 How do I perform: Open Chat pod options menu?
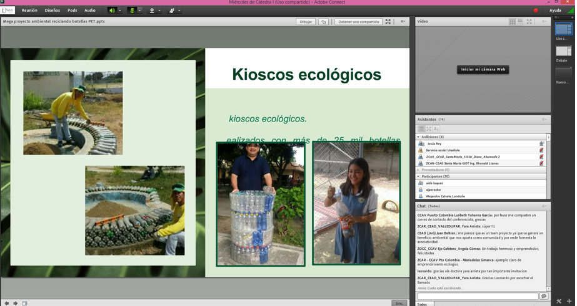544,206
